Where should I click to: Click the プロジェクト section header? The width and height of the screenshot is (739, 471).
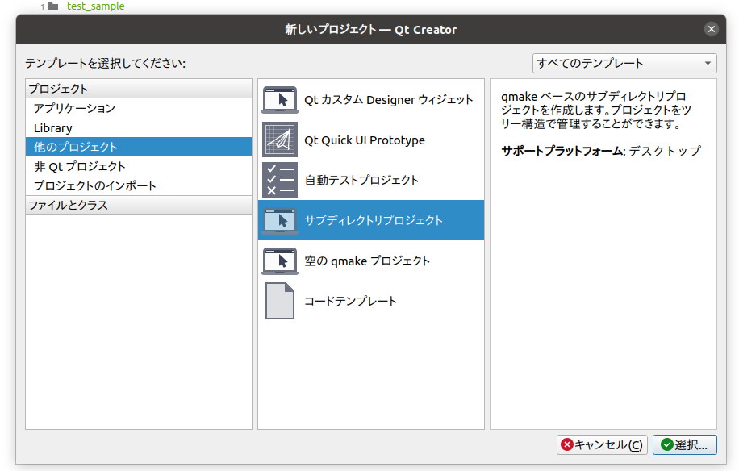pos(139,89)
